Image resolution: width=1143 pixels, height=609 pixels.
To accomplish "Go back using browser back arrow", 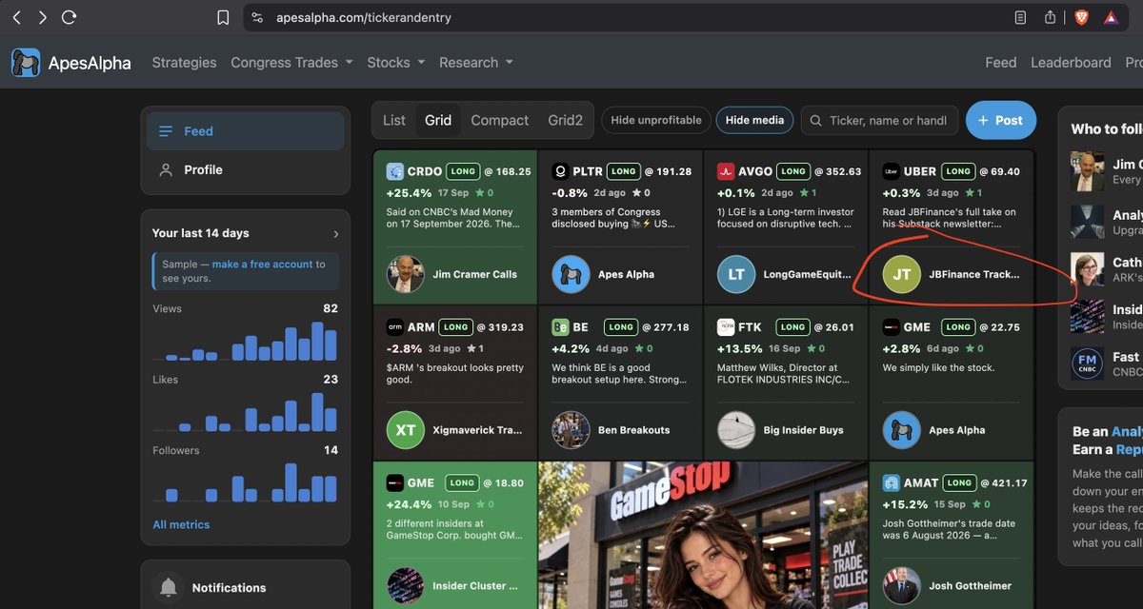I will [18, 17].
